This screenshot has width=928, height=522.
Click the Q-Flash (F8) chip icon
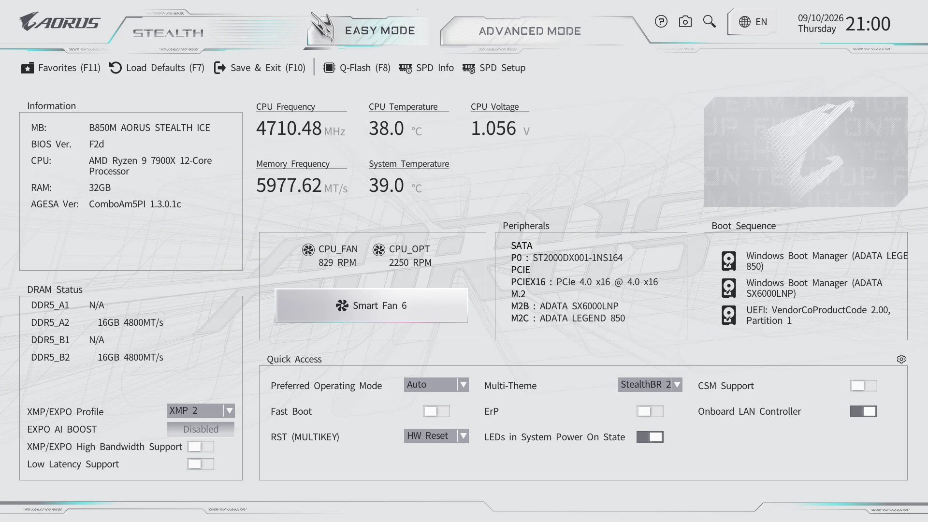pos(329,68)
